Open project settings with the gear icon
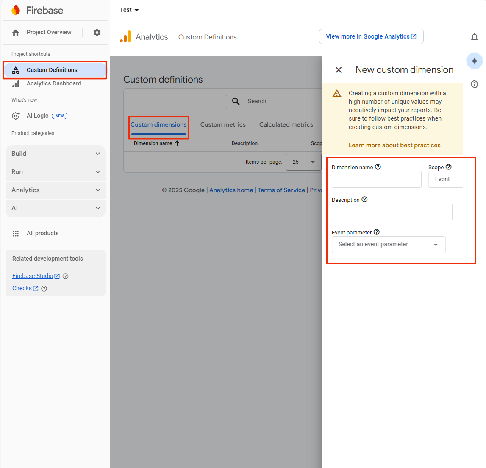 [x=97, y=32]
